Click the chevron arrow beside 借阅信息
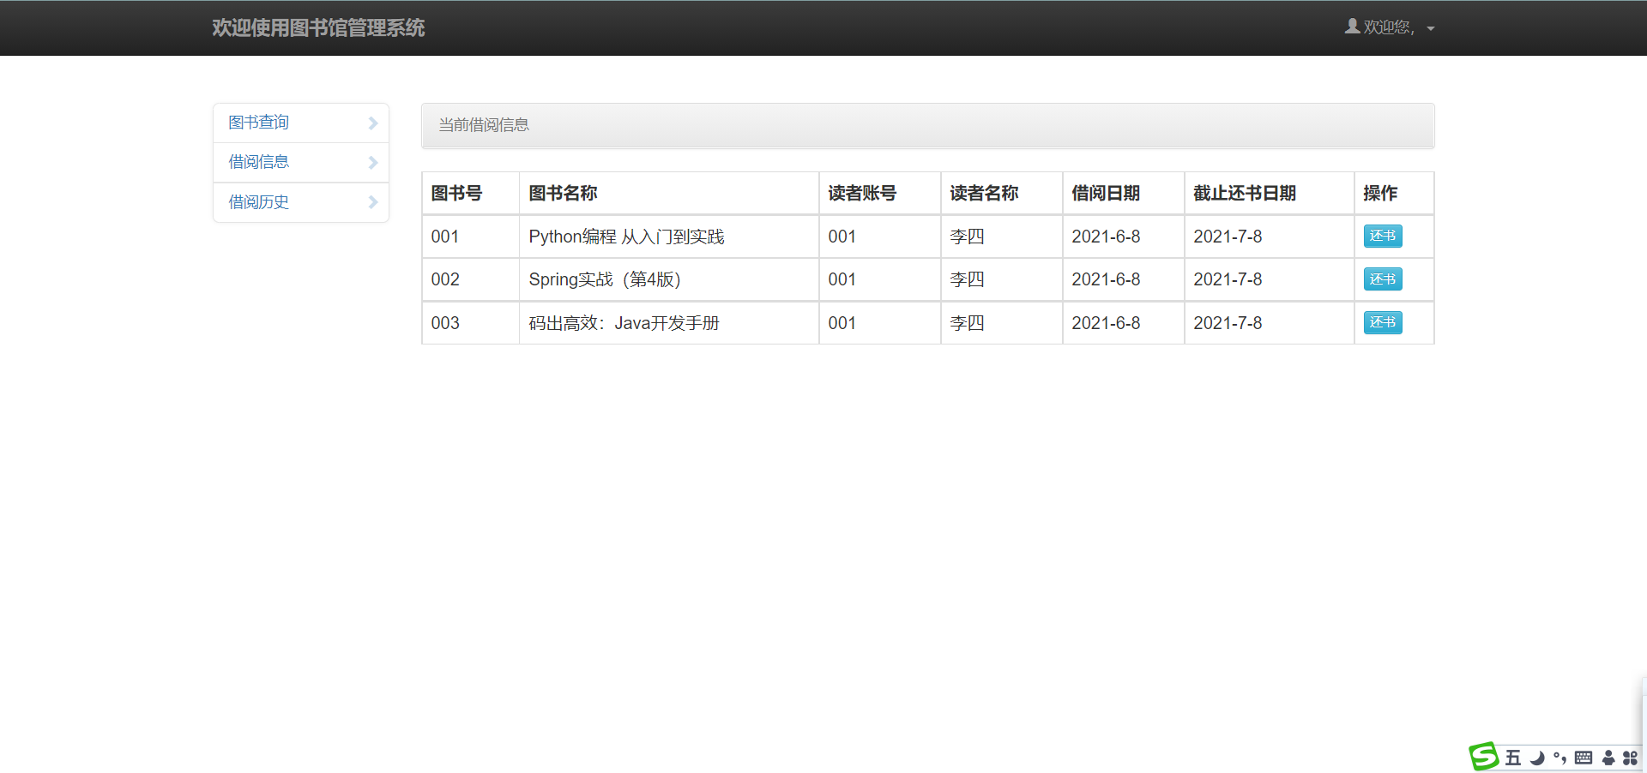The image size is (1647, 773). pos(373,163)
